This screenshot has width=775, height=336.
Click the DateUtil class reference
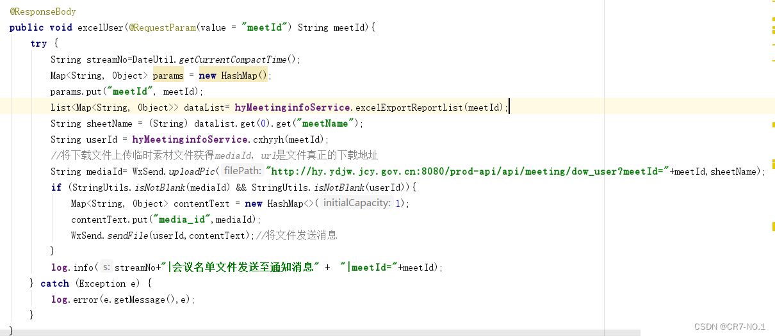tap(153, 60)
